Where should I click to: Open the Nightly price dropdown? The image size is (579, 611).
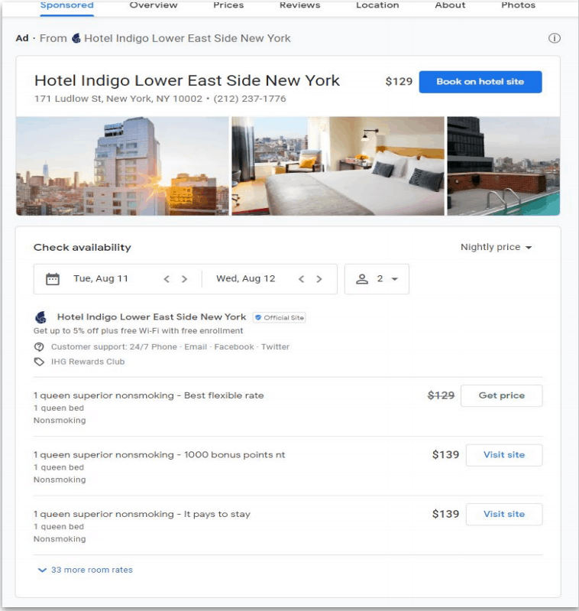496,247
